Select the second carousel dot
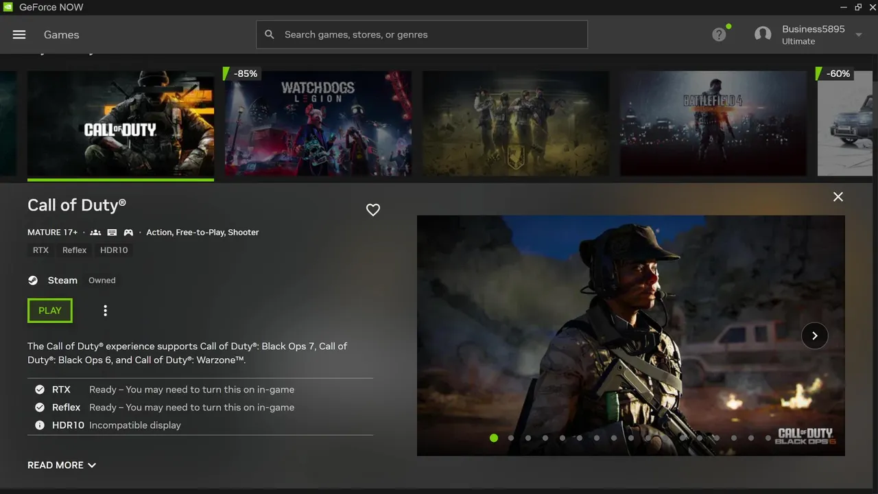This screenshot has height=494, width=878. 511,438
